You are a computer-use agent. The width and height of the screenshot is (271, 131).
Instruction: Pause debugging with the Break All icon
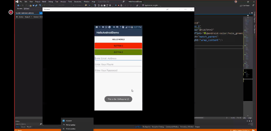116,5
